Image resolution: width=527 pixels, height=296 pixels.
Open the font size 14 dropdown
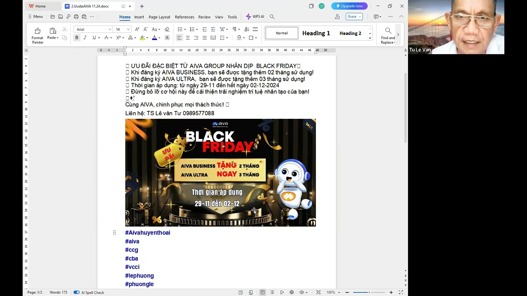(128, 30)
